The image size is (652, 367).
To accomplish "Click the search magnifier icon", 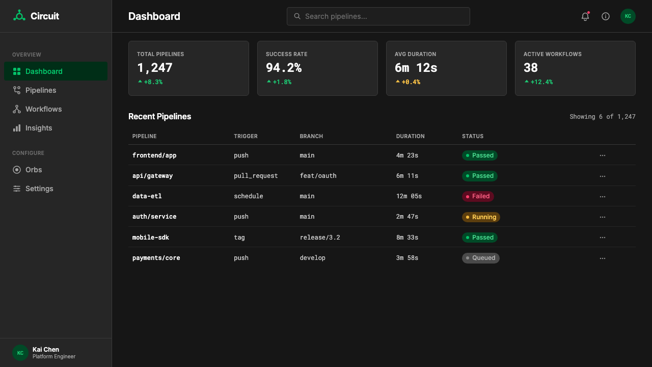I will [x=297, y=16].
